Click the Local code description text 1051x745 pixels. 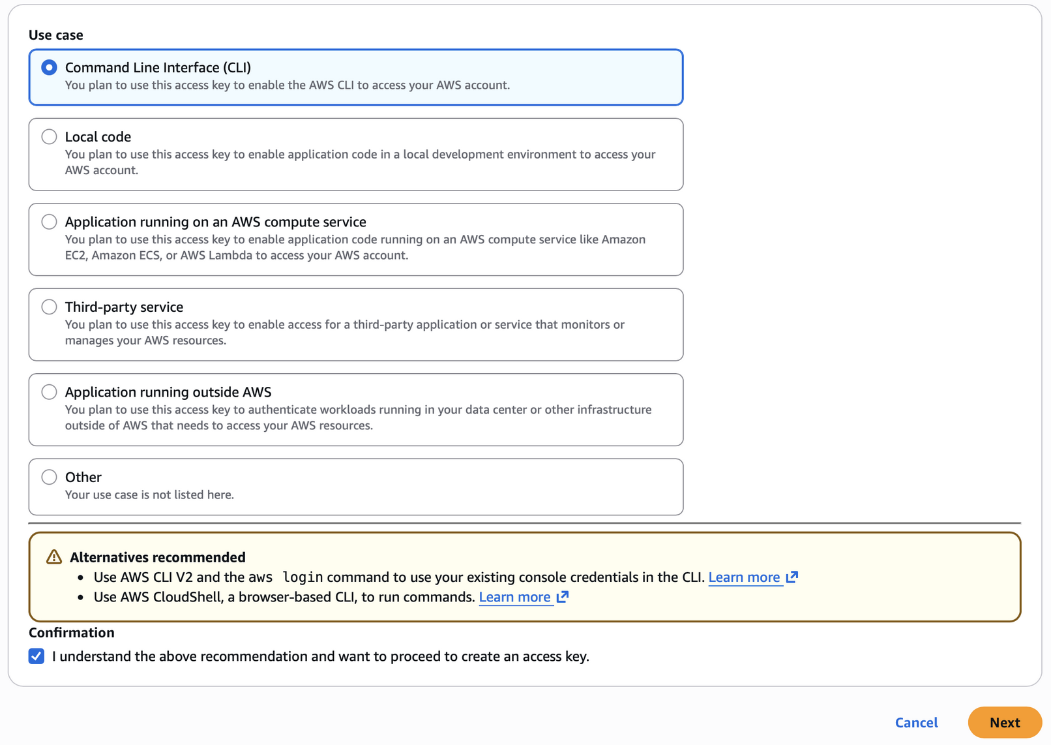[360, 162]
